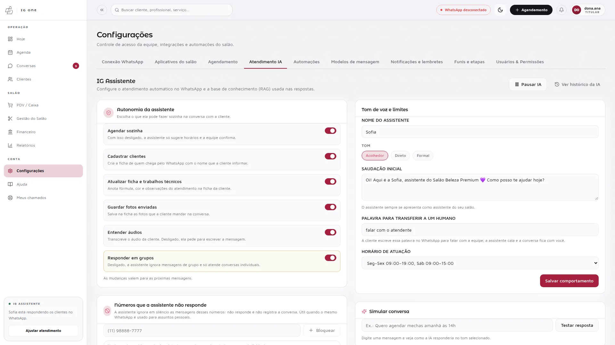Click the new Agendamento button
The width and height of the screenshot is (615, 345).
531,10
